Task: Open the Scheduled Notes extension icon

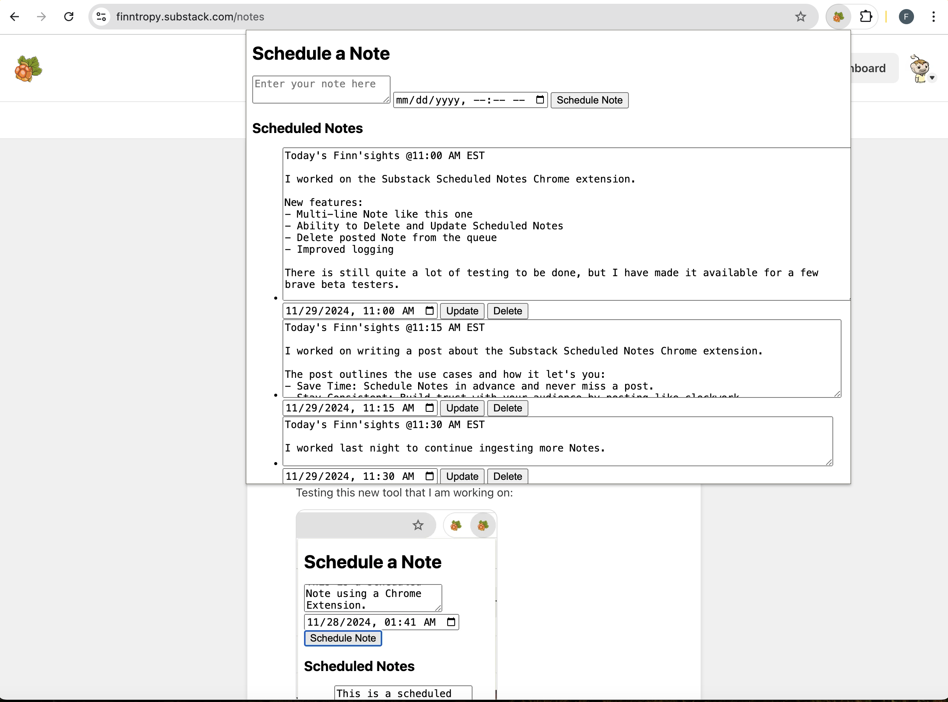Action: [838, 17]
